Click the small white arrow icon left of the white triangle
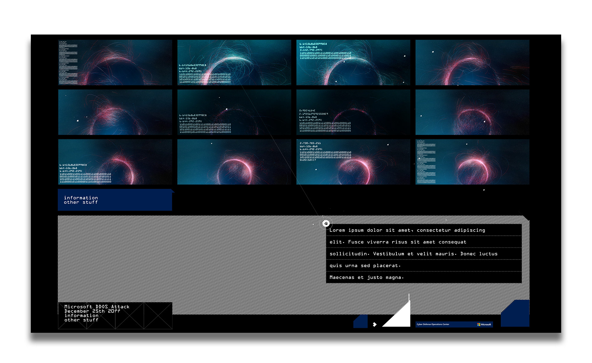 [375, 324]
